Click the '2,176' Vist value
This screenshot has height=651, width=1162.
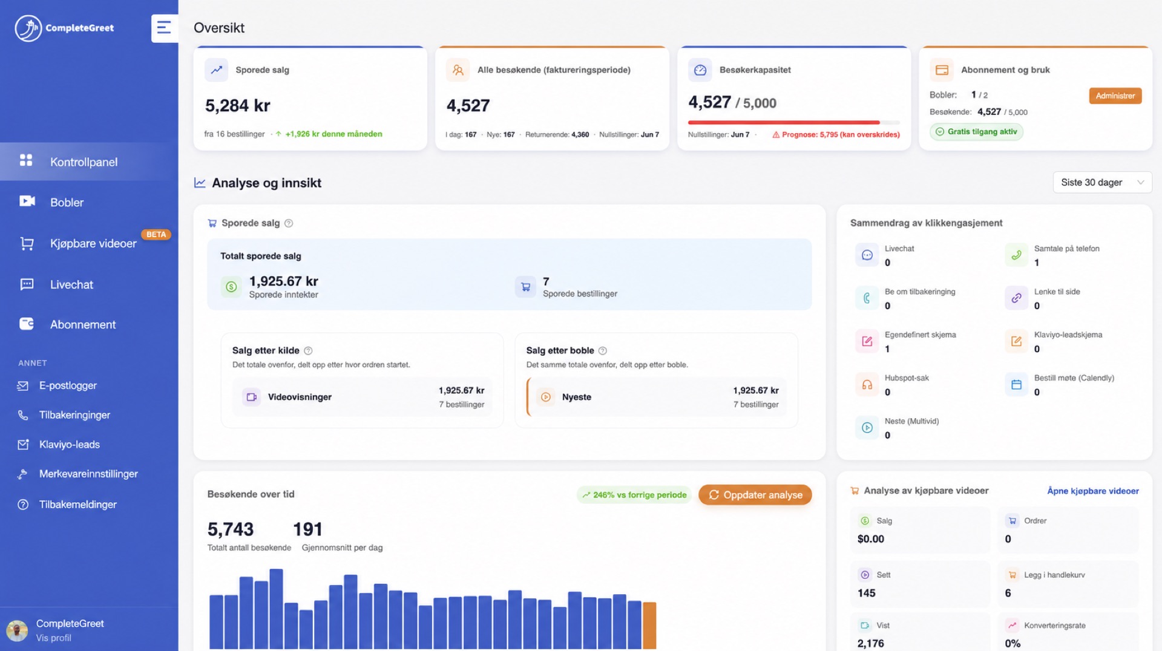pyautogui.click(x=870, y=644)
